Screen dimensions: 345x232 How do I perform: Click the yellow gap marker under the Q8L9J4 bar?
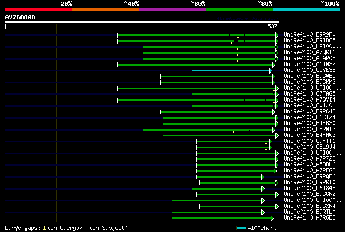pos(266,149)
